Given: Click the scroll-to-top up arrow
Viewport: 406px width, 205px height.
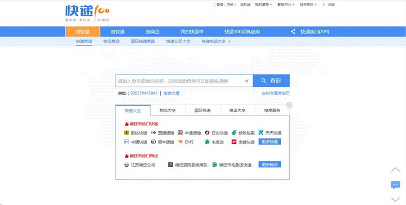Looking at the screenshot, I should (395, 170).
